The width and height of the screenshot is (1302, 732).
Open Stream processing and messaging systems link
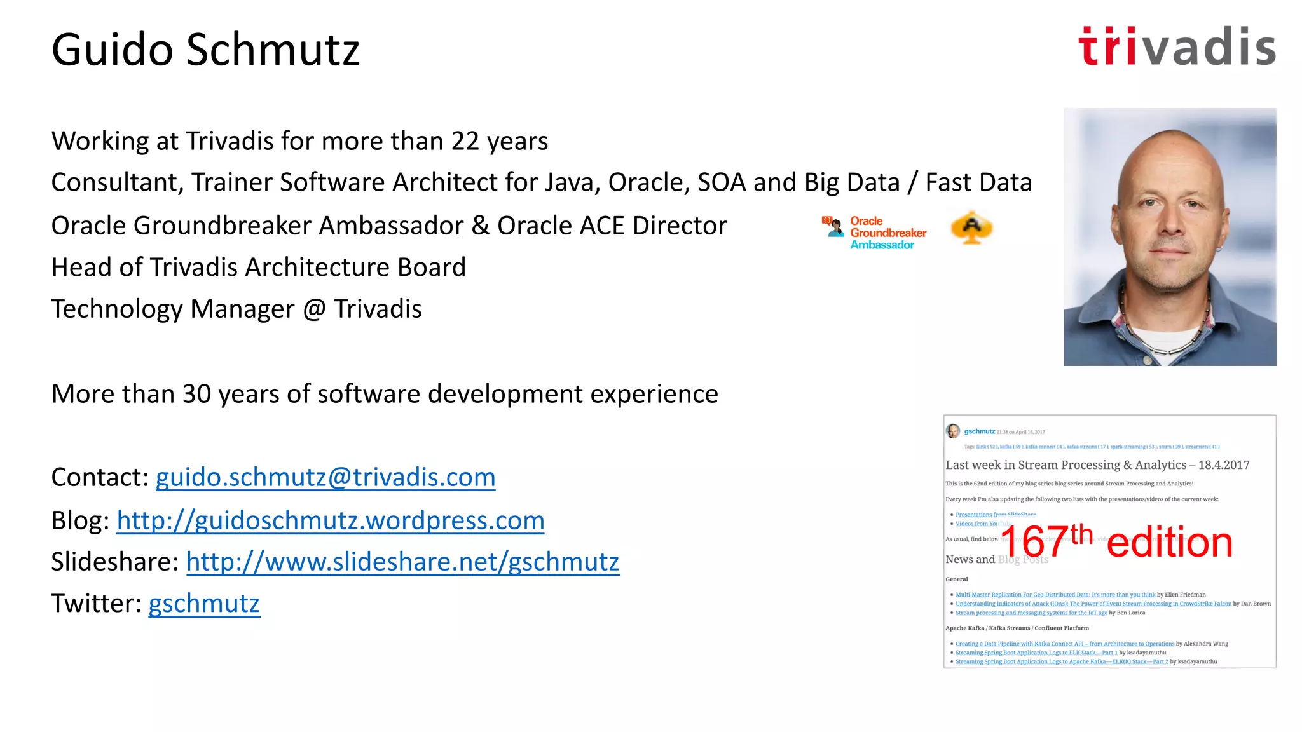coord(1031,613)
